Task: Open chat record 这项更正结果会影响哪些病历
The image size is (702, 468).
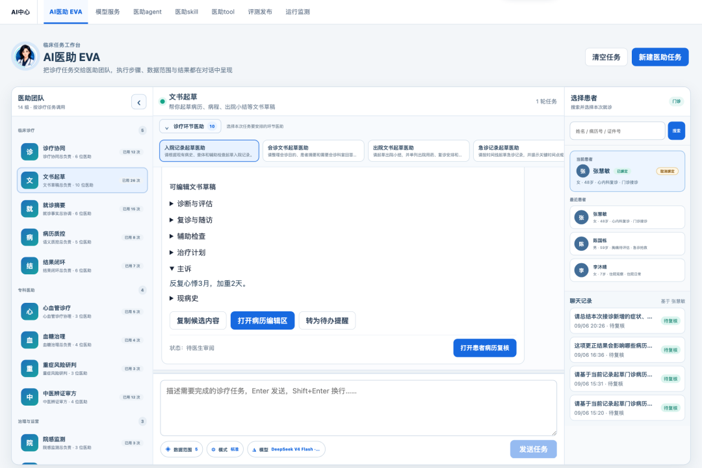Action: coord(627,350)
